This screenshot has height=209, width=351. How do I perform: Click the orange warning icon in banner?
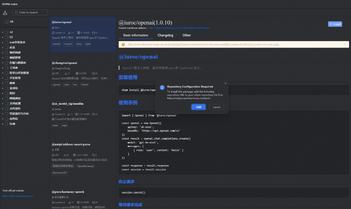pyautogui.click(x=123, y=45)
